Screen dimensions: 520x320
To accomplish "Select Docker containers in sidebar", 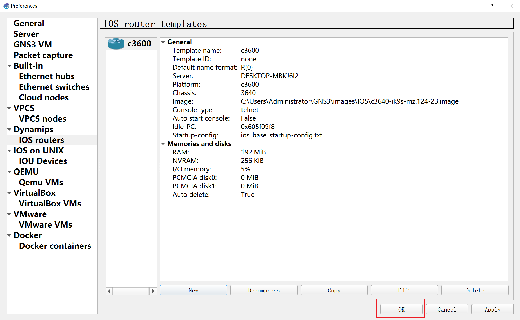I will tap(55, 246).
